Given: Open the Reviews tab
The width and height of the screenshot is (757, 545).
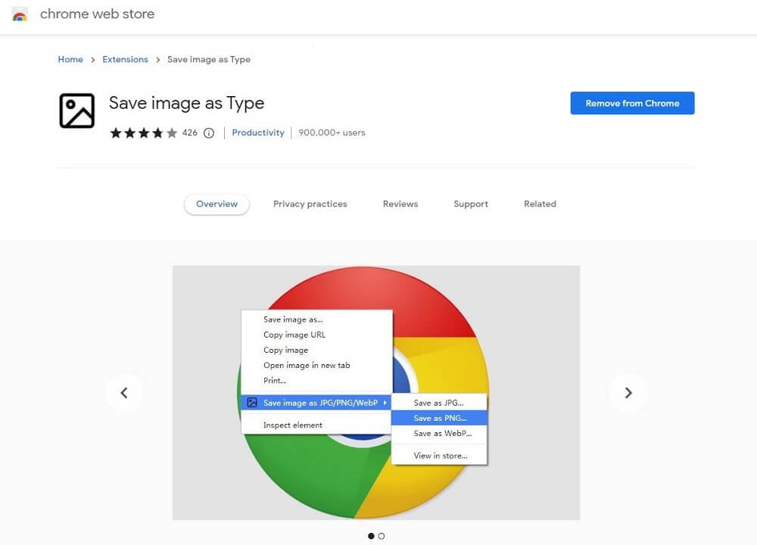Looking at the screenshot, I should click(400, 204).
